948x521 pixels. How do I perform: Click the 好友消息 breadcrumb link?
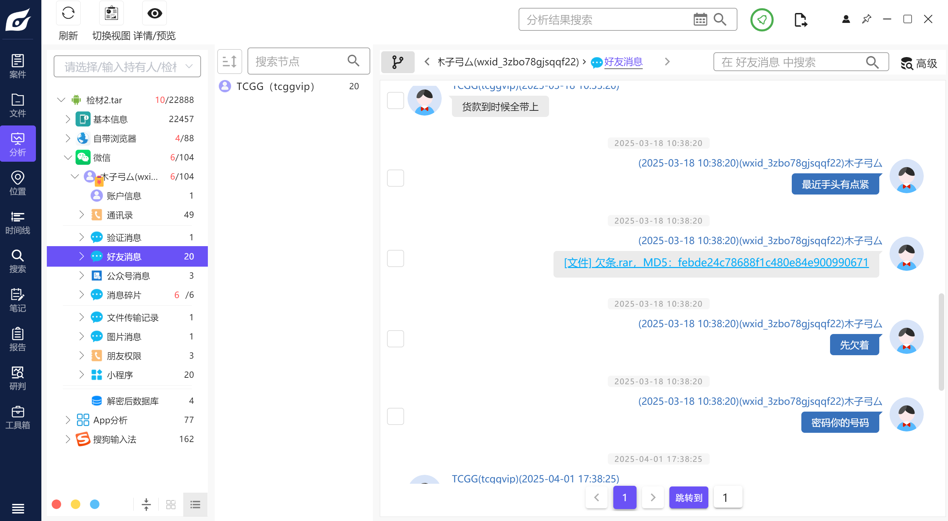coord(623,62)
